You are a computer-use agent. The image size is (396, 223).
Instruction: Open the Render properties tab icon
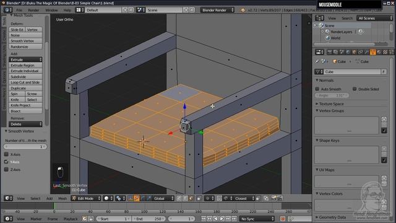pyautogui.click(x=329, y=52)
